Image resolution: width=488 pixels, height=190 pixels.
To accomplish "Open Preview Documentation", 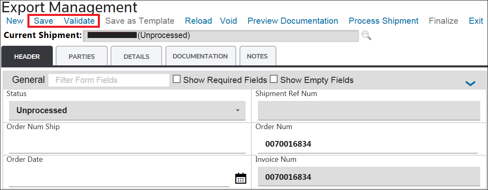I will (x=293, y=21).
